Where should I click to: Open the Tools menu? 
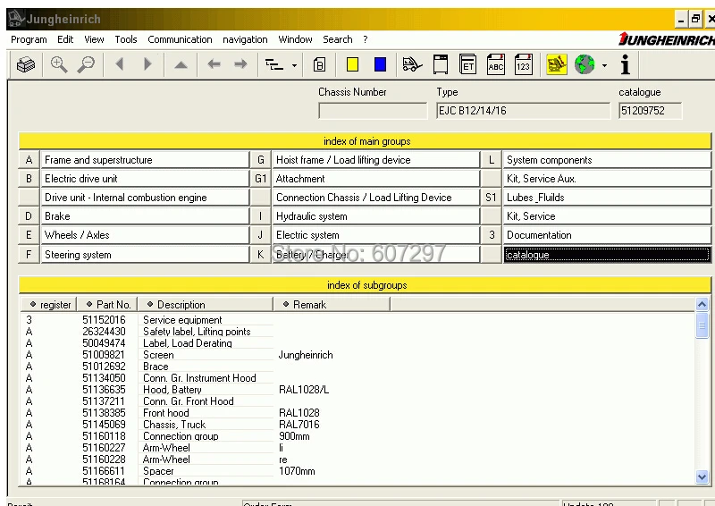[126, 39]
